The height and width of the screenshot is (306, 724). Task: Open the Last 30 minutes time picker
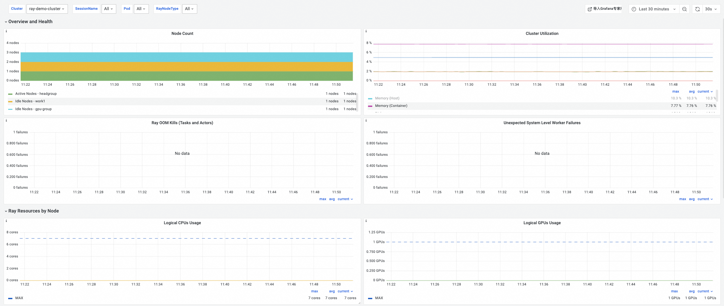654,9
